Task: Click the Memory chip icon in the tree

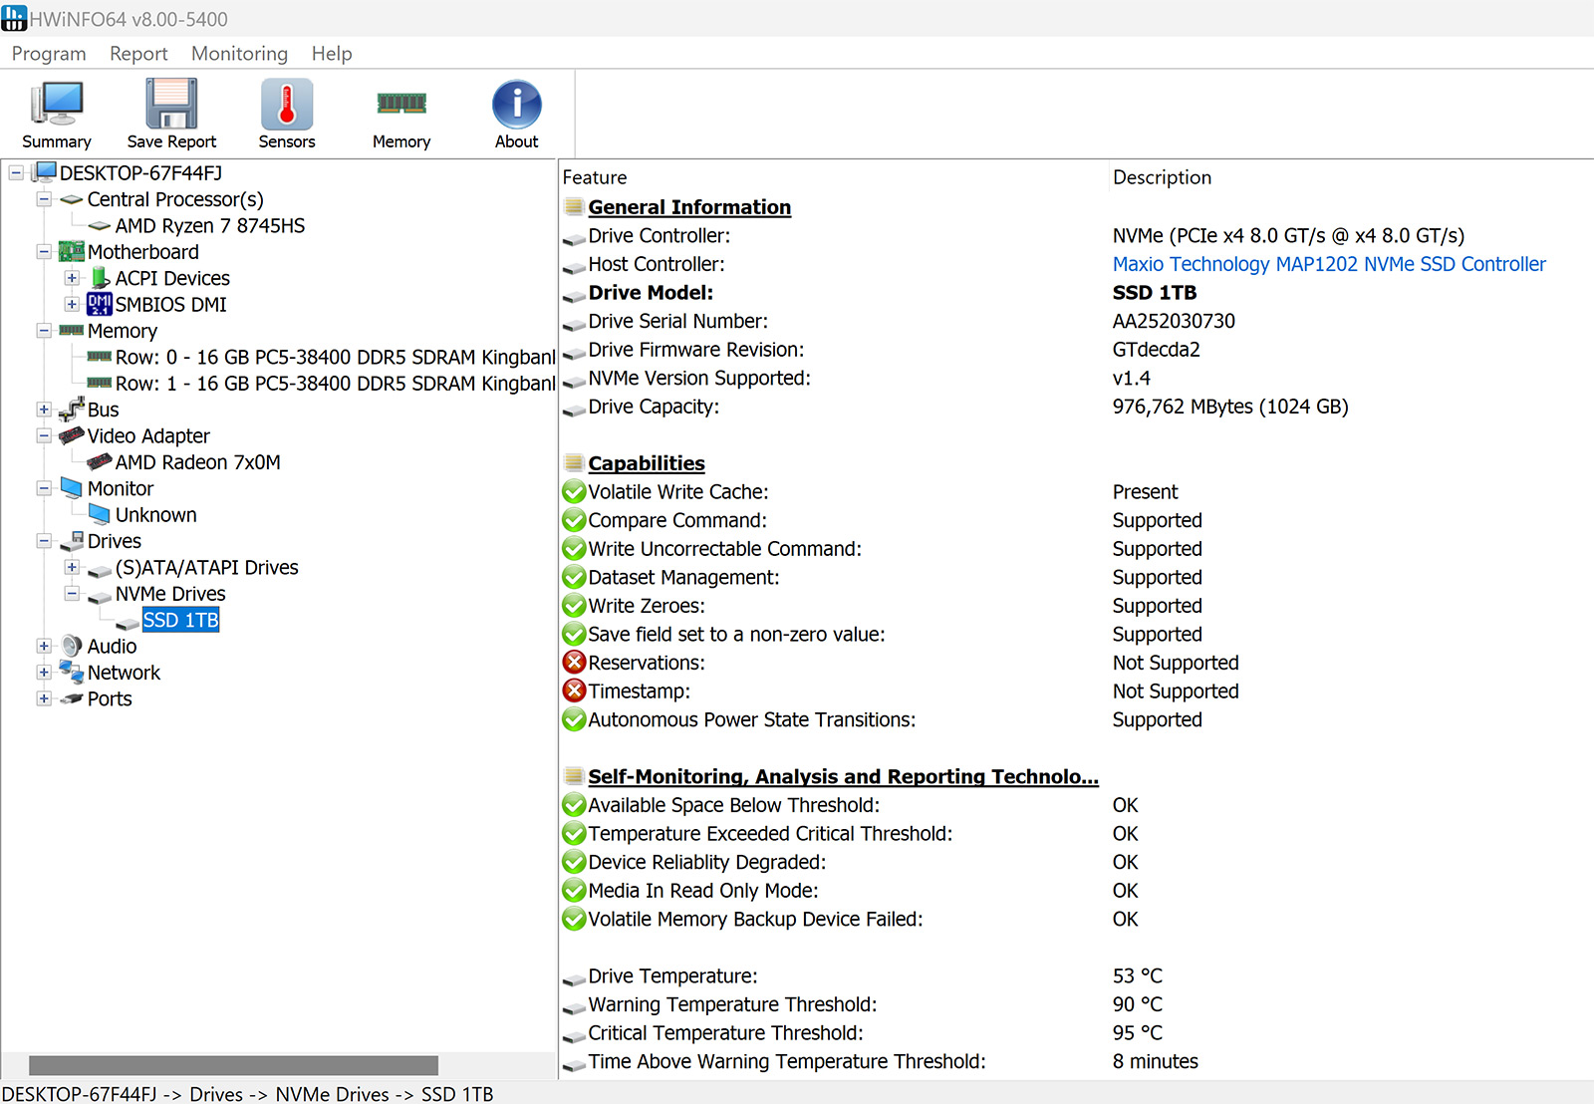Action: tap(72, 330)
